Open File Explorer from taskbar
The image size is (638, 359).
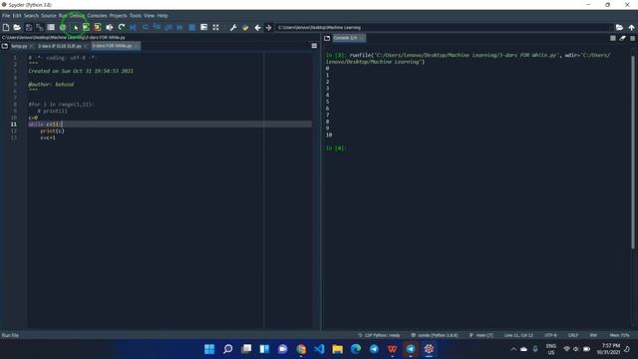coord(337,349)
